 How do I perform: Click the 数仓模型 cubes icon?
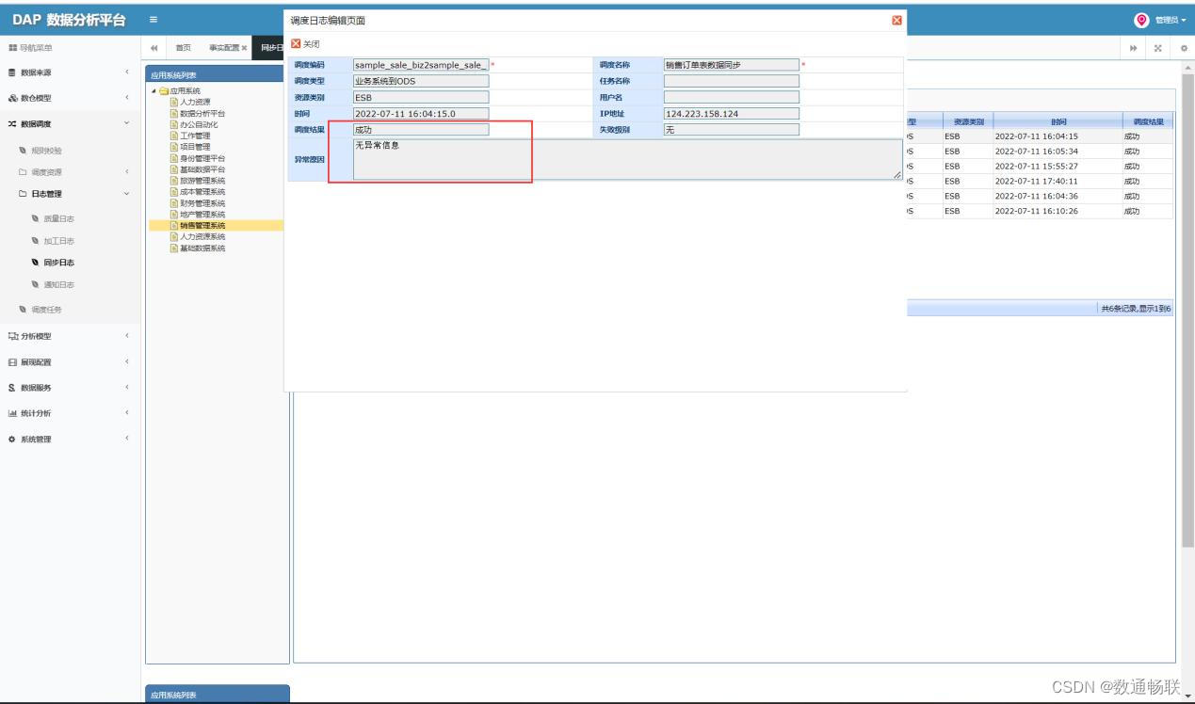(x=12, y=98)
